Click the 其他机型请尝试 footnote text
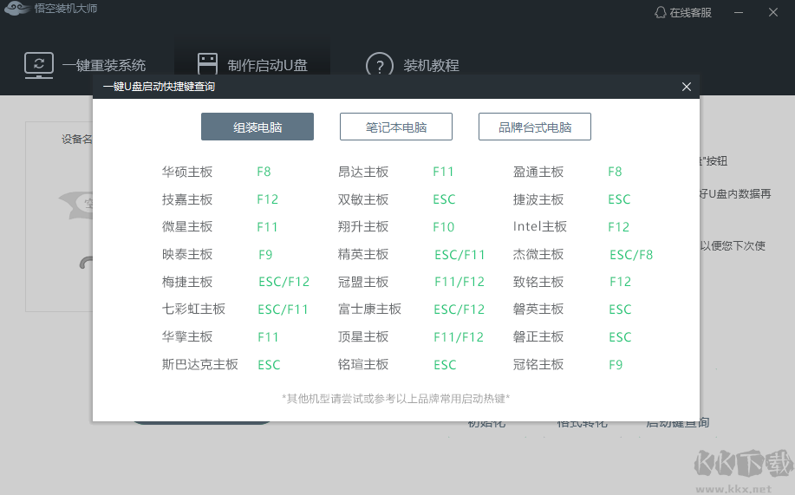Viewport: 795px width, 495px height. click(x=396, y=399)
